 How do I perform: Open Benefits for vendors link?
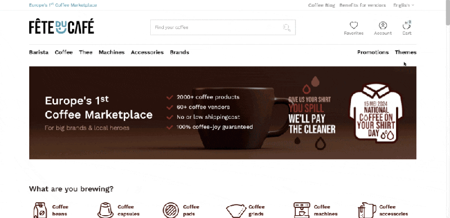click(x=362, y=5)
